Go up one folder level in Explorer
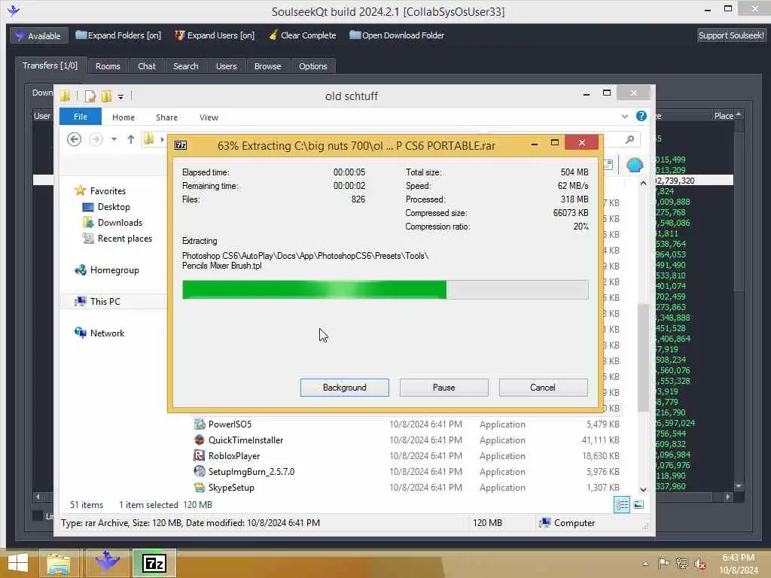Image resolution: width=771 pixels, height=578 pixels. coord(130,139)
